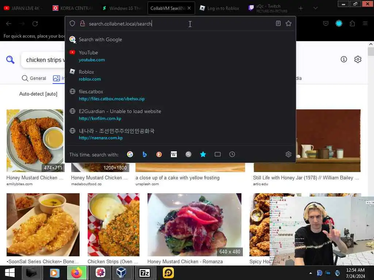Image resolution: width=374 pixels, height=280 pixels.
Task: Click 'a close up of a cake' caption
Action: click(x=178, y=178)
